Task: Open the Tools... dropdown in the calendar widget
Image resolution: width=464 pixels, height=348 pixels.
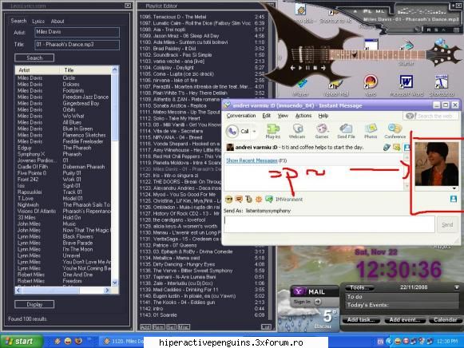Action: coord(359,287)
